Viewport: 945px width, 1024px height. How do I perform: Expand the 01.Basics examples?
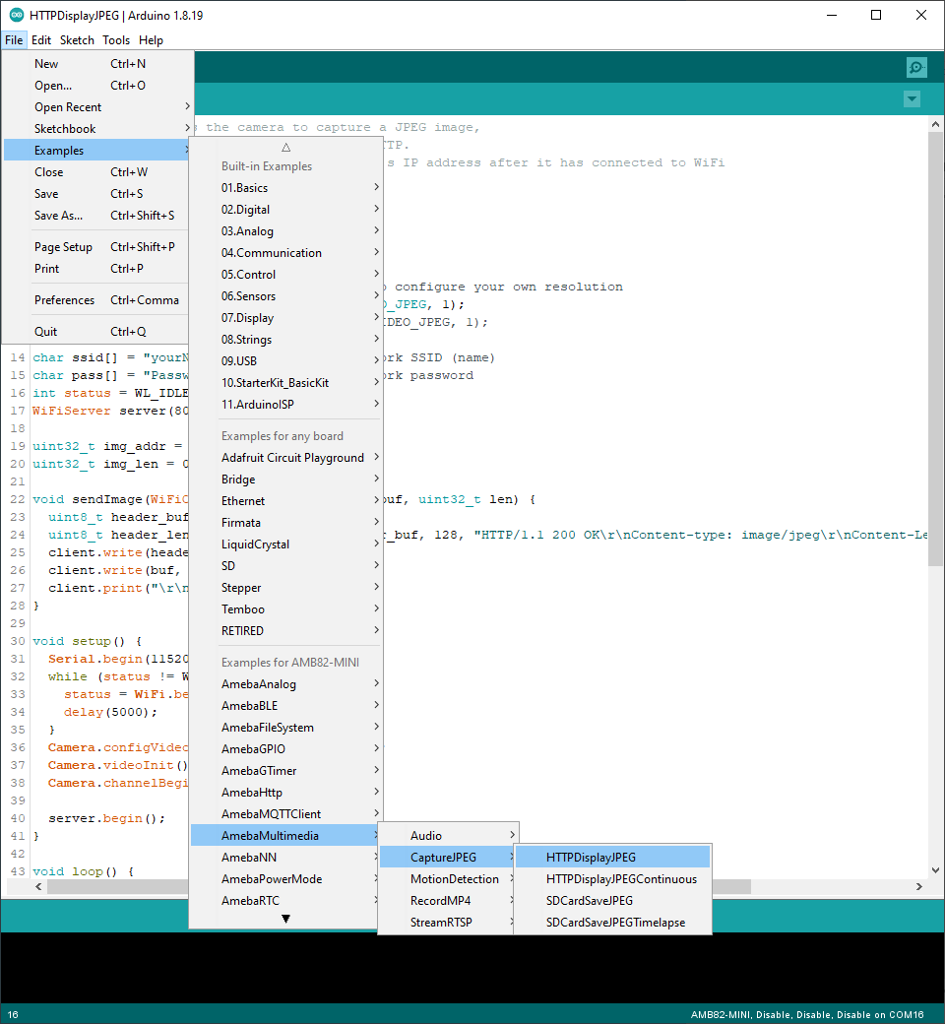click(x=286, y=188)
